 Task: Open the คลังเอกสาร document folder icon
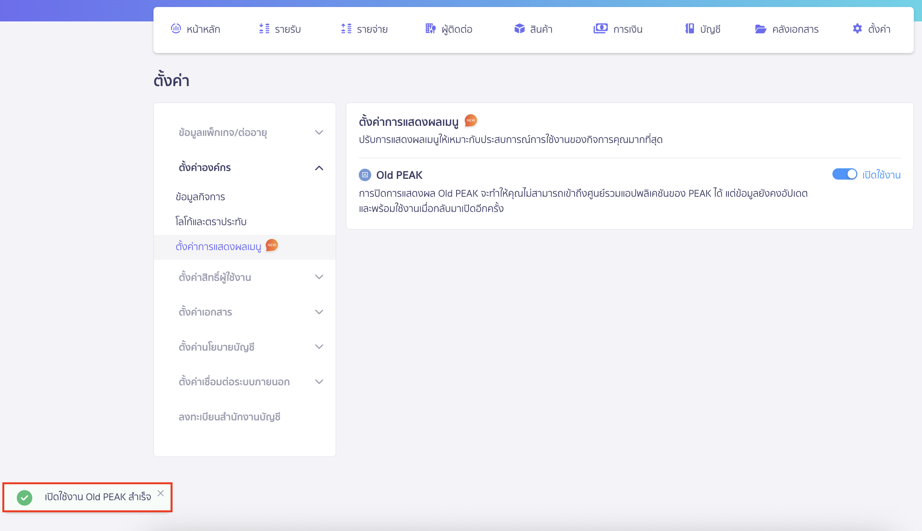[x=760, y=29]
